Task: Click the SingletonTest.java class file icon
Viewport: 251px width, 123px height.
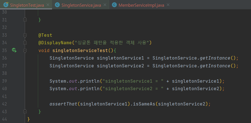Action: (6, 5)
